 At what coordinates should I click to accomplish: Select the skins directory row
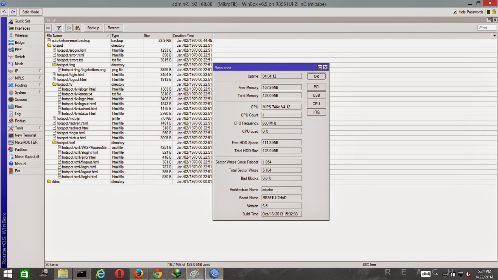click(x=129, y=181)
